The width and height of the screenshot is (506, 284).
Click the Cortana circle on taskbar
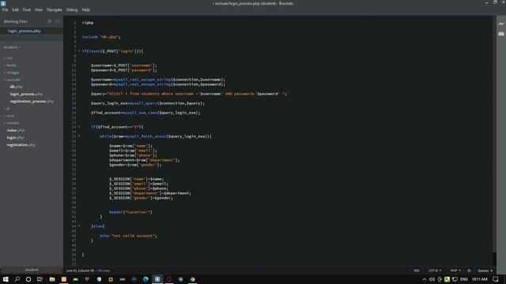pyautogui.click(x=28, y=279)
